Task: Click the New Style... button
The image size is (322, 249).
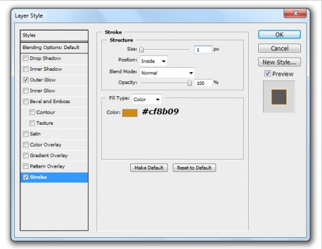Action: [279, 62]
